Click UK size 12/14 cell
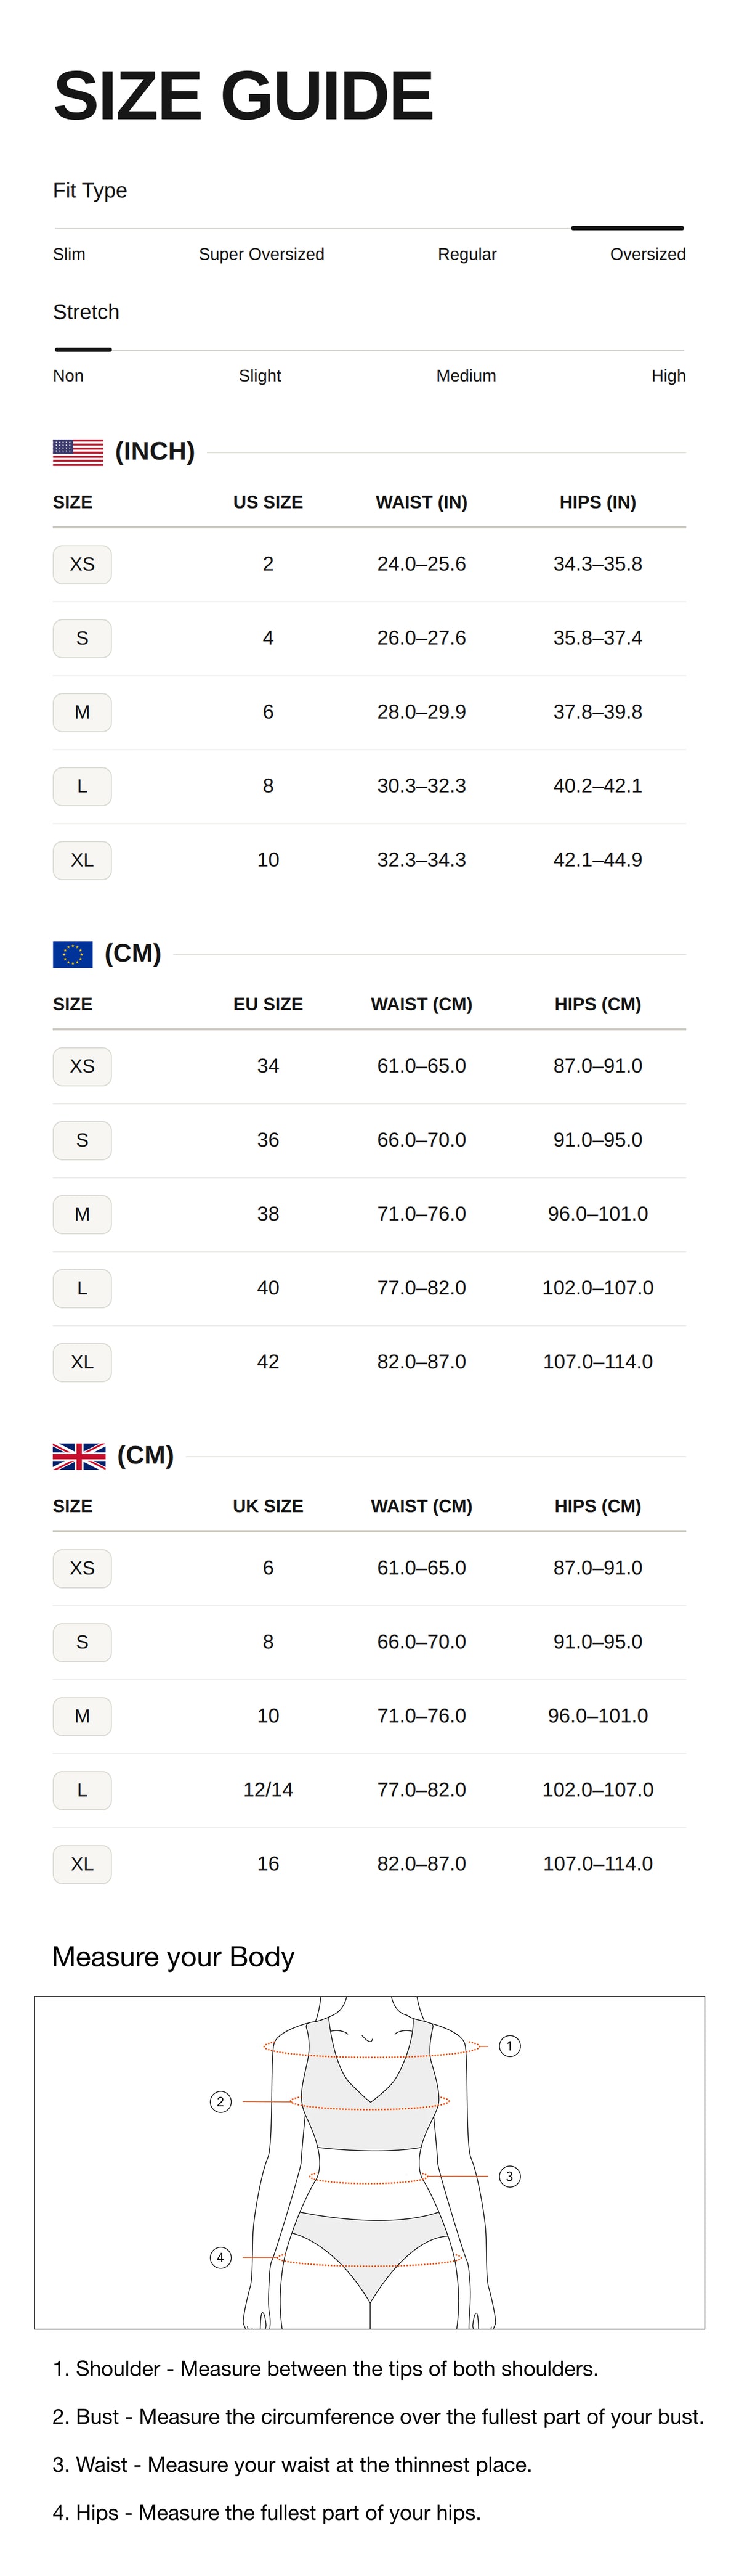This screenshot has width=739, height=2576. click(268, 1790)
